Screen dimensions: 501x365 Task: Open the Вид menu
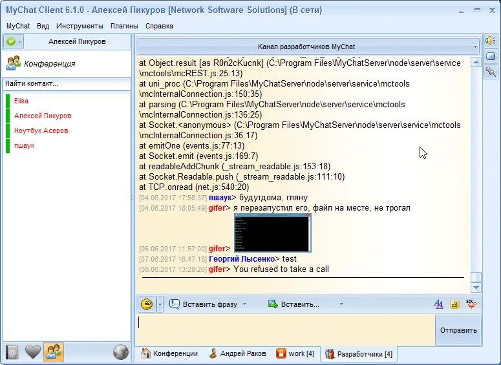click(43, 26)
